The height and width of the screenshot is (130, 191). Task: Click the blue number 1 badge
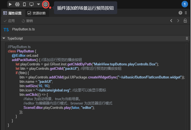(185, 4)
